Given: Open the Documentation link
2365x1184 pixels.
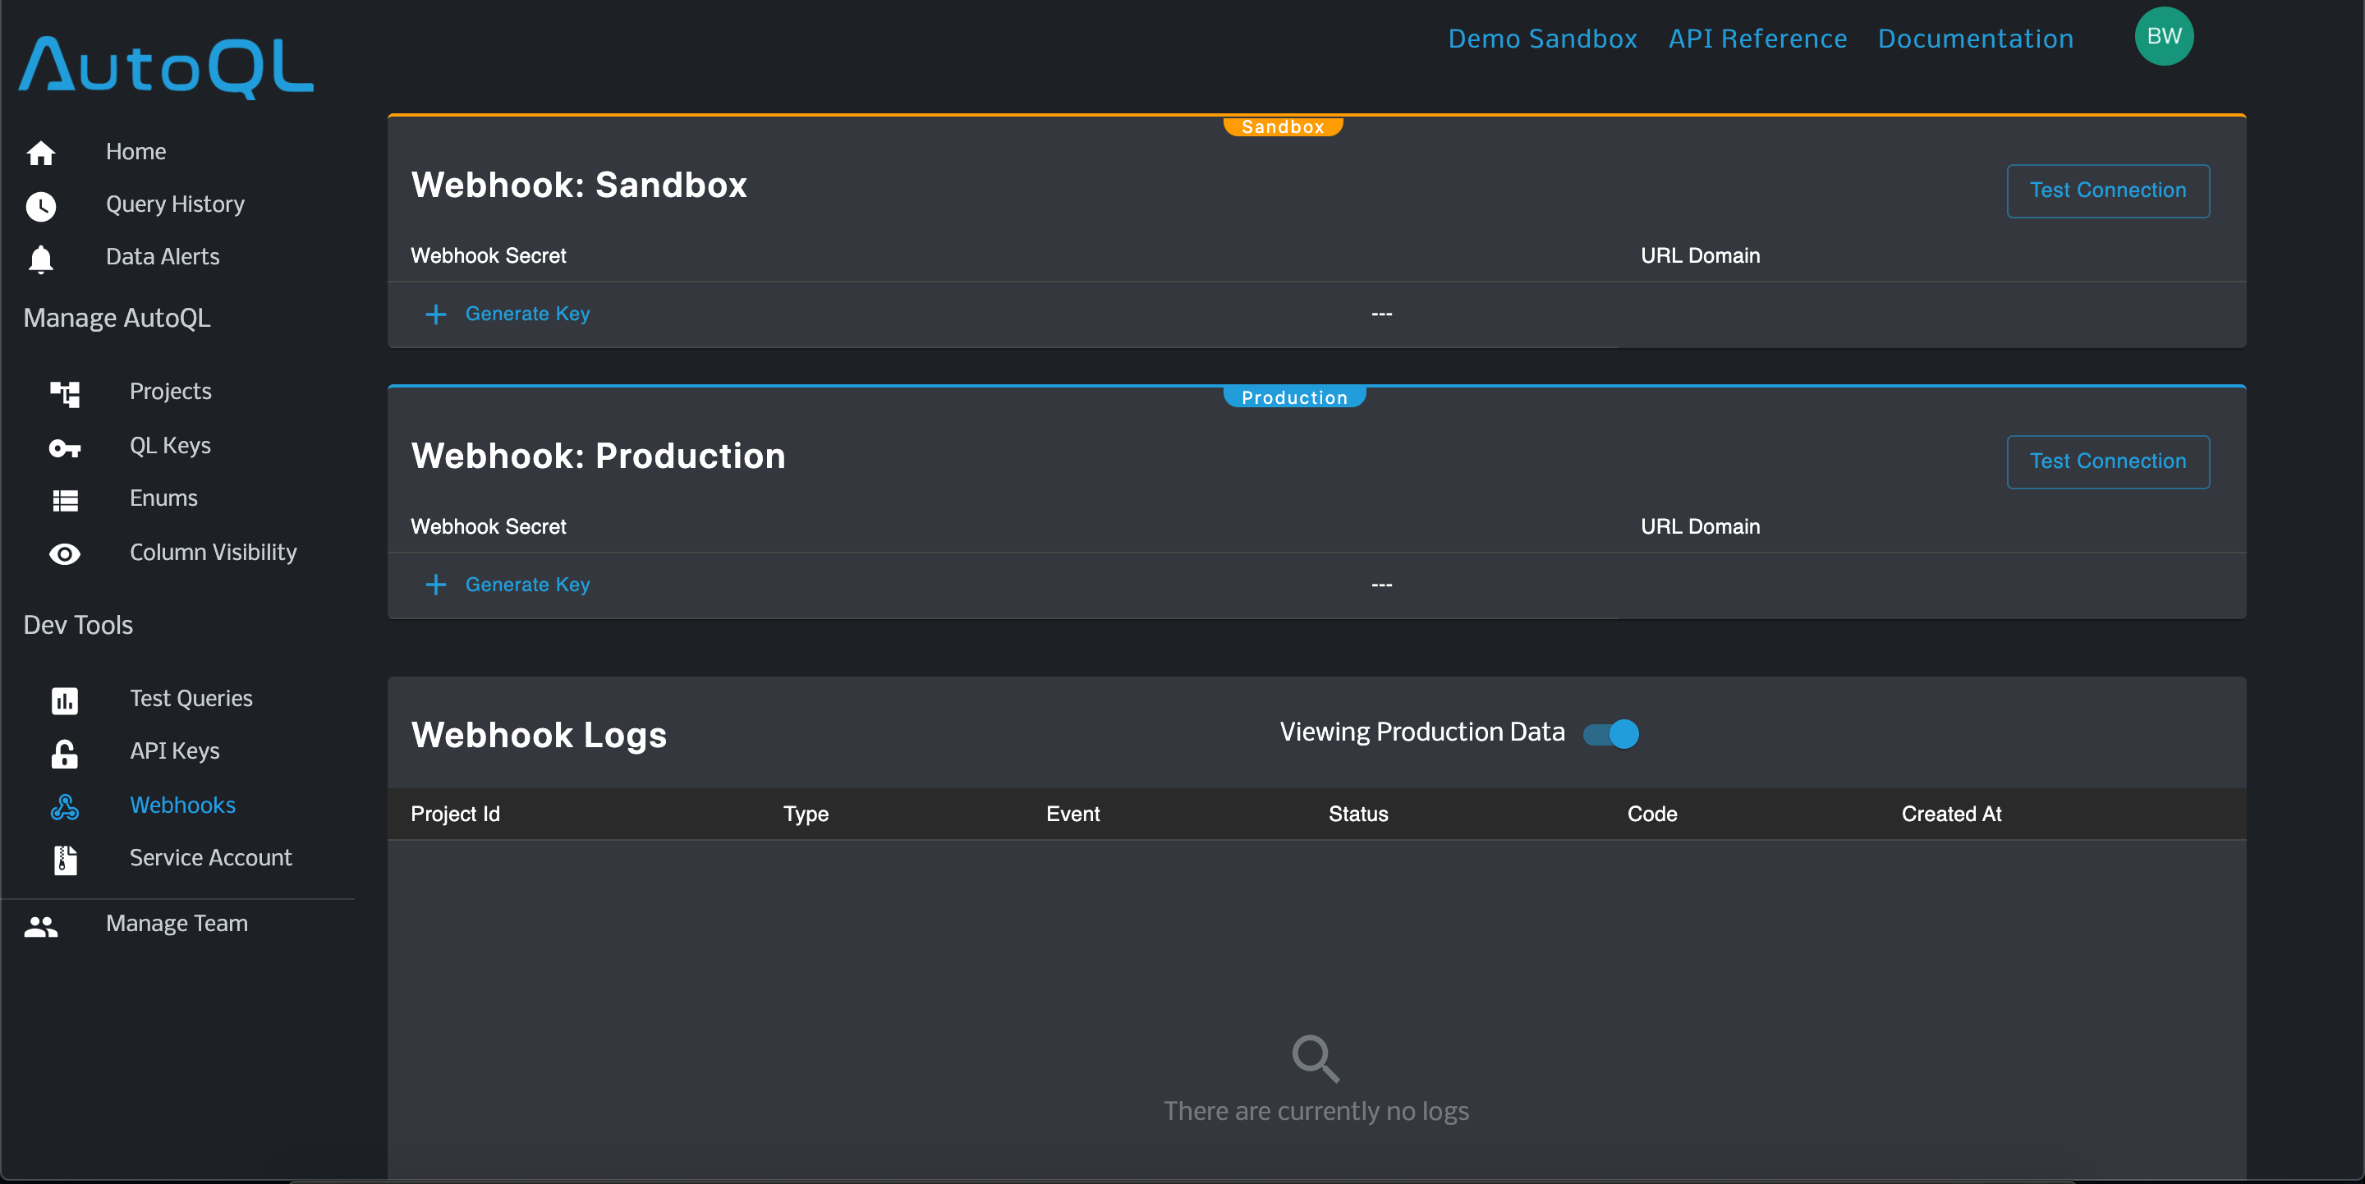Looking at the screenshot, I should [x=1976, y=39].
